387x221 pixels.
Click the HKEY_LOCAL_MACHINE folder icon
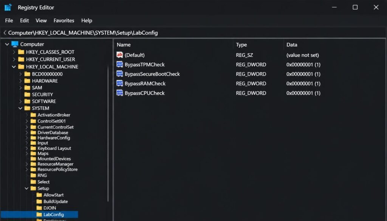coord(21,67)
